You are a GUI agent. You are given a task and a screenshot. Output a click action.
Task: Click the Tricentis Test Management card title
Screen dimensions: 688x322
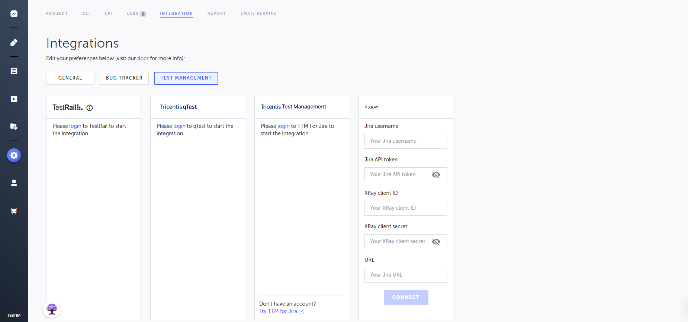pos(293,107)
